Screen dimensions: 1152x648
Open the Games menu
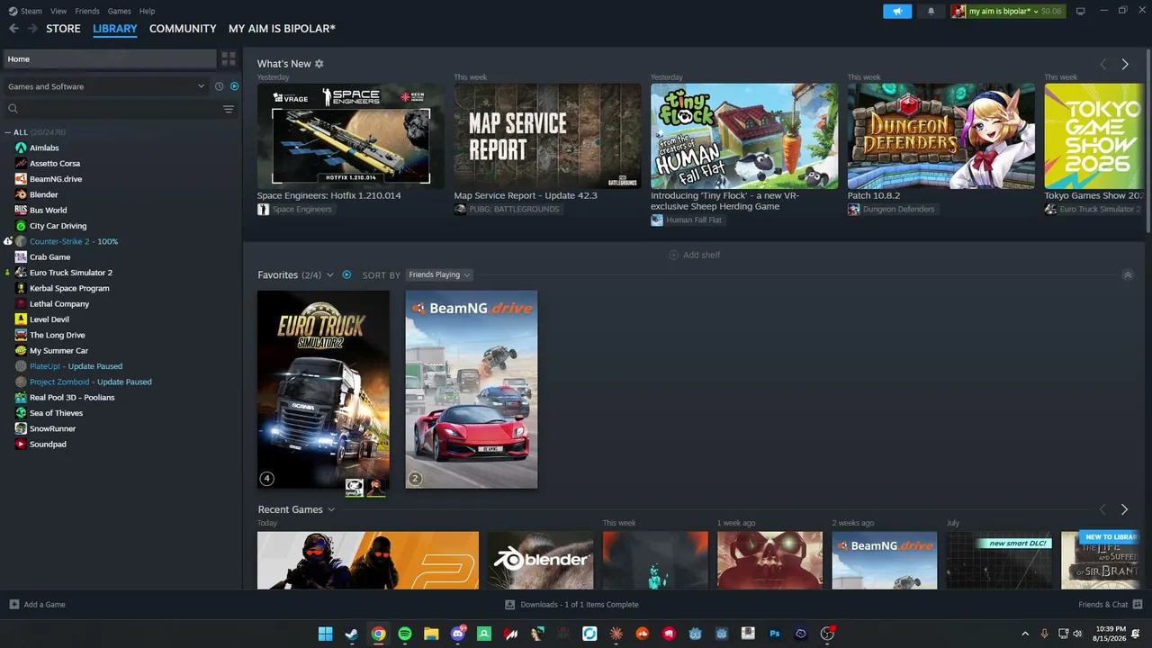coord(119,11)
